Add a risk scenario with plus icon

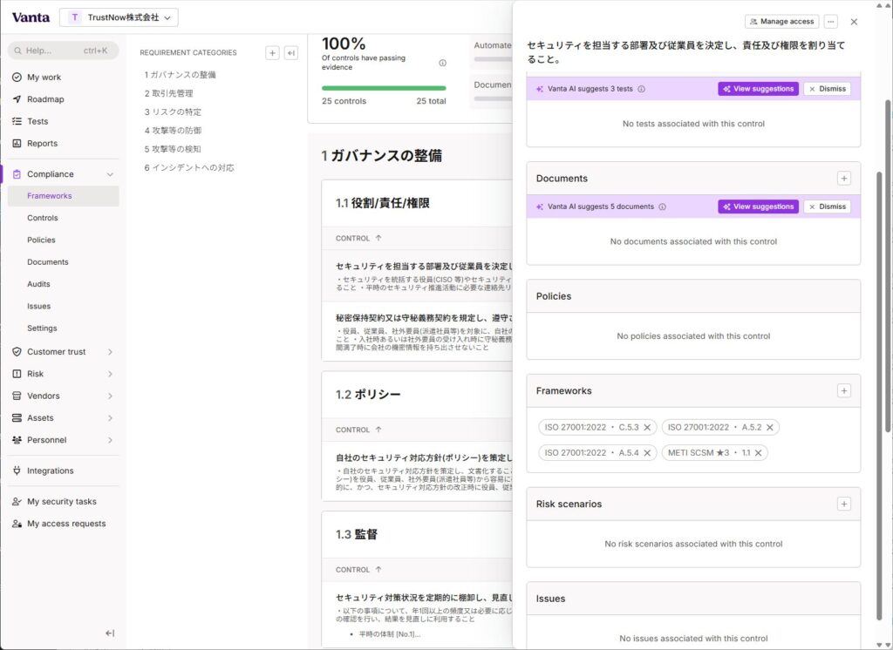pyautogui.click(x=843, y=504)
